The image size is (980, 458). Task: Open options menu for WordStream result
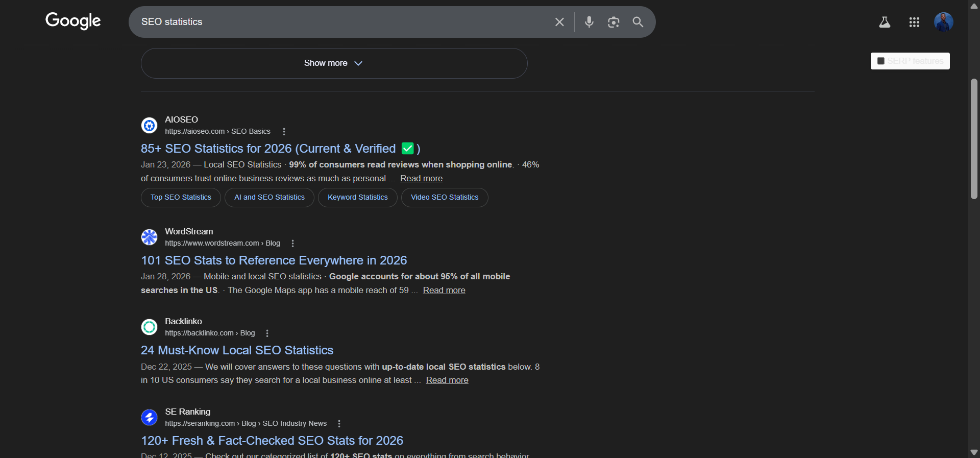tap(293, 243)
